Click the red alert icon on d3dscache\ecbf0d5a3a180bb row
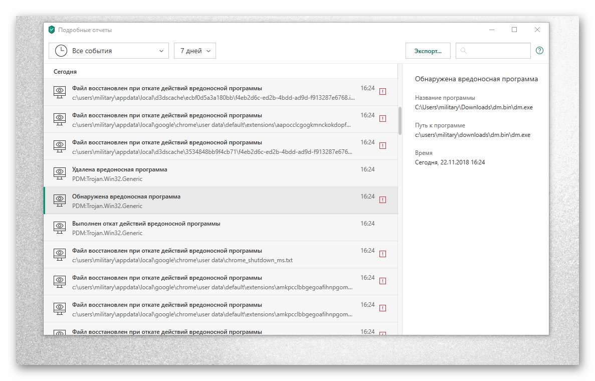The width and height of the screenshot is (595, 381). (x=382, y=92)
